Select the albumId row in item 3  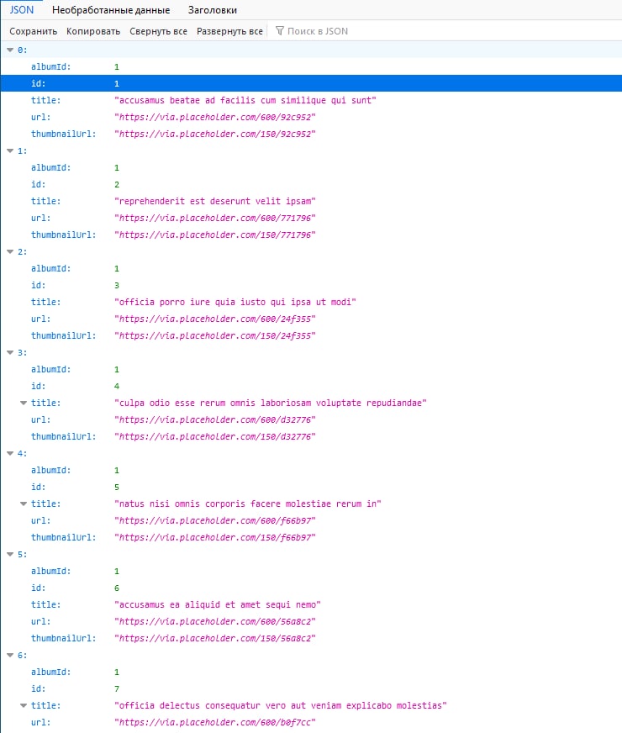tap(311, 370)
